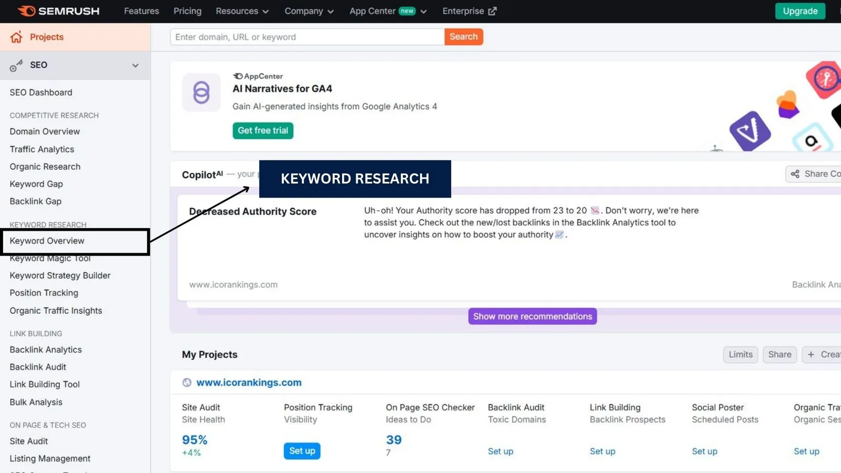Click the My Projects heading
The image size is (841, 473).
210,355
